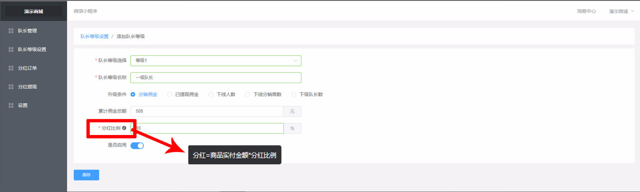
Task: Select the 已提现佣金 upgrade condition
Action: click(183, 94)
